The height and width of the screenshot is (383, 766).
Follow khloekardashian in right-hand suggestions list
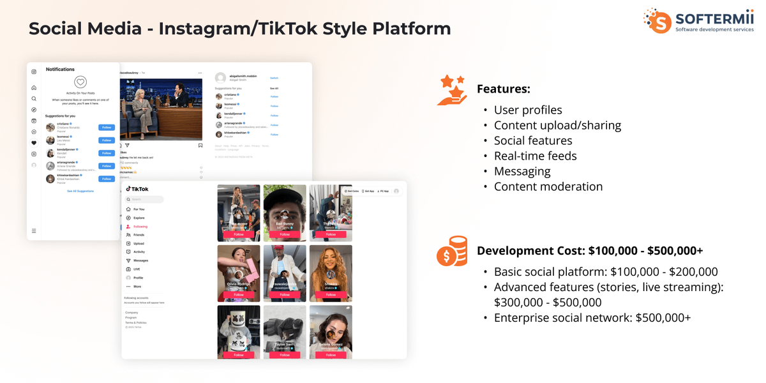pos(274,135)
